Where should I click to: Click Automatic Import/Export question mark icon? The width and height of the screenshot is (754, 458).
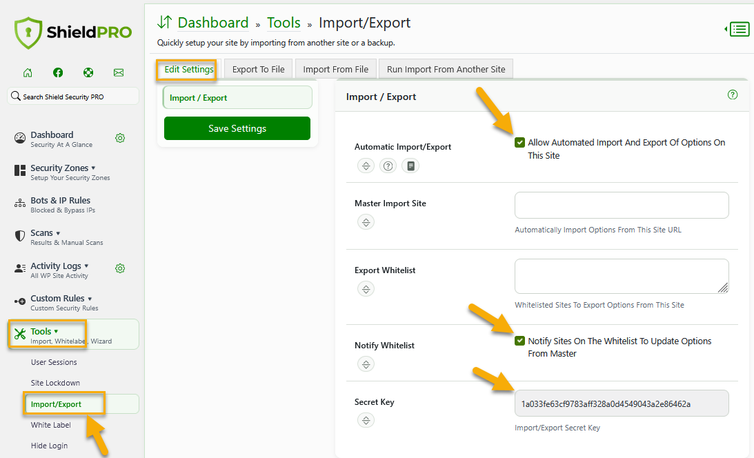click(388, 166)
